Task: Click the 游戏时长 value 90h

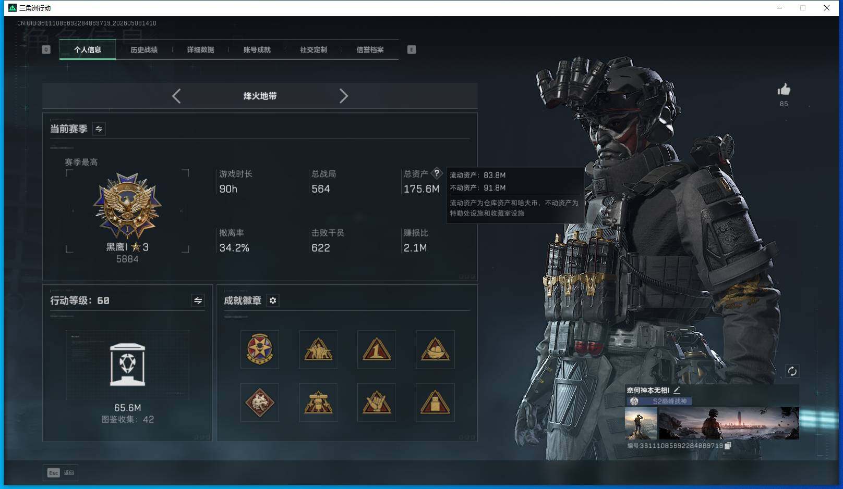Action: click(x=228, y=189)
